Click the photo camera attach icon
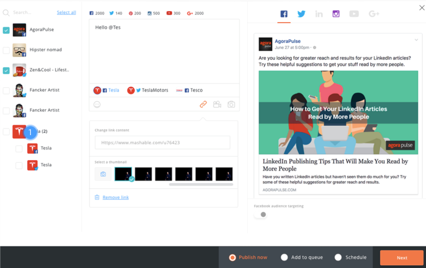Image resolution: width=426 pixels, height=268 pixels. click(x=231, y=105)
